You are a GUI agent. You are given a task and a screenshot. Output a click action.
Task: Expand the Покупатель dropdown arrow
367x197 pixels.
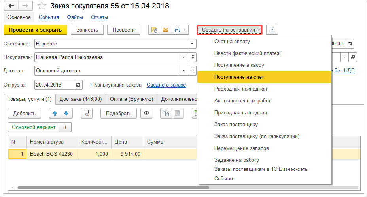point(183,57)
